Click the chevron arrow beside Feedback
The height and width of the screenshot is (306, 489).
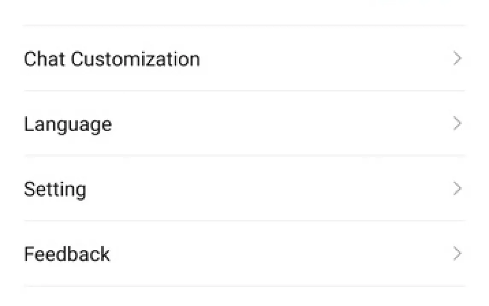(x=457, y=254)
